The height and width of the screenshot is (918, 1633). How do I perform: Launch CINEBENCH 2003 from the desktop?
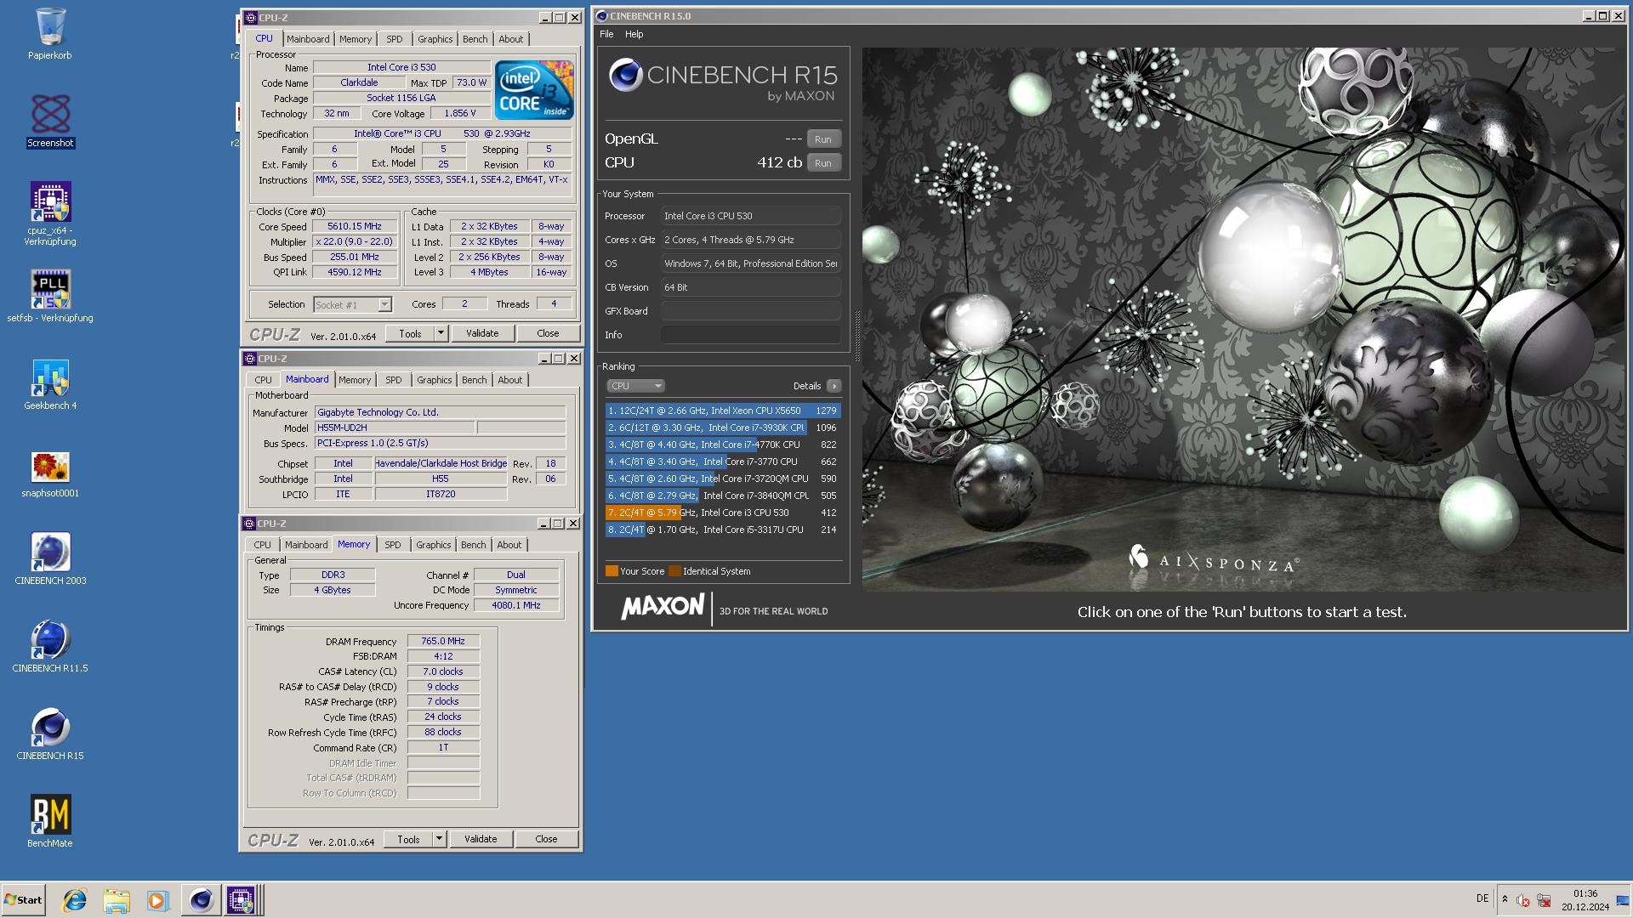[x=50, y=559]
